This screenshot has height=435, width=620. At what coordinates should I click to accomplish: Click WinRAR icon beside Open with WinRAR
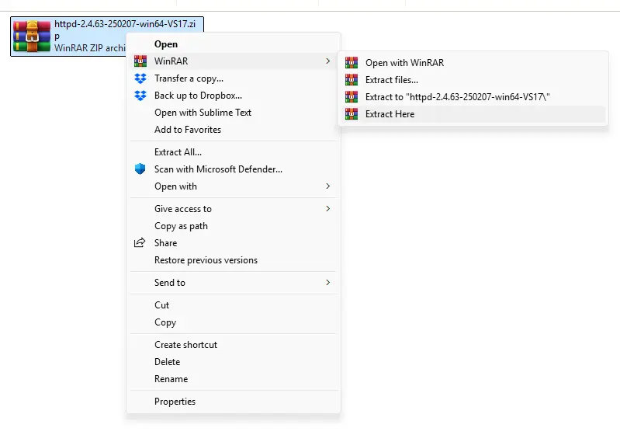click(x=352, y=63)
